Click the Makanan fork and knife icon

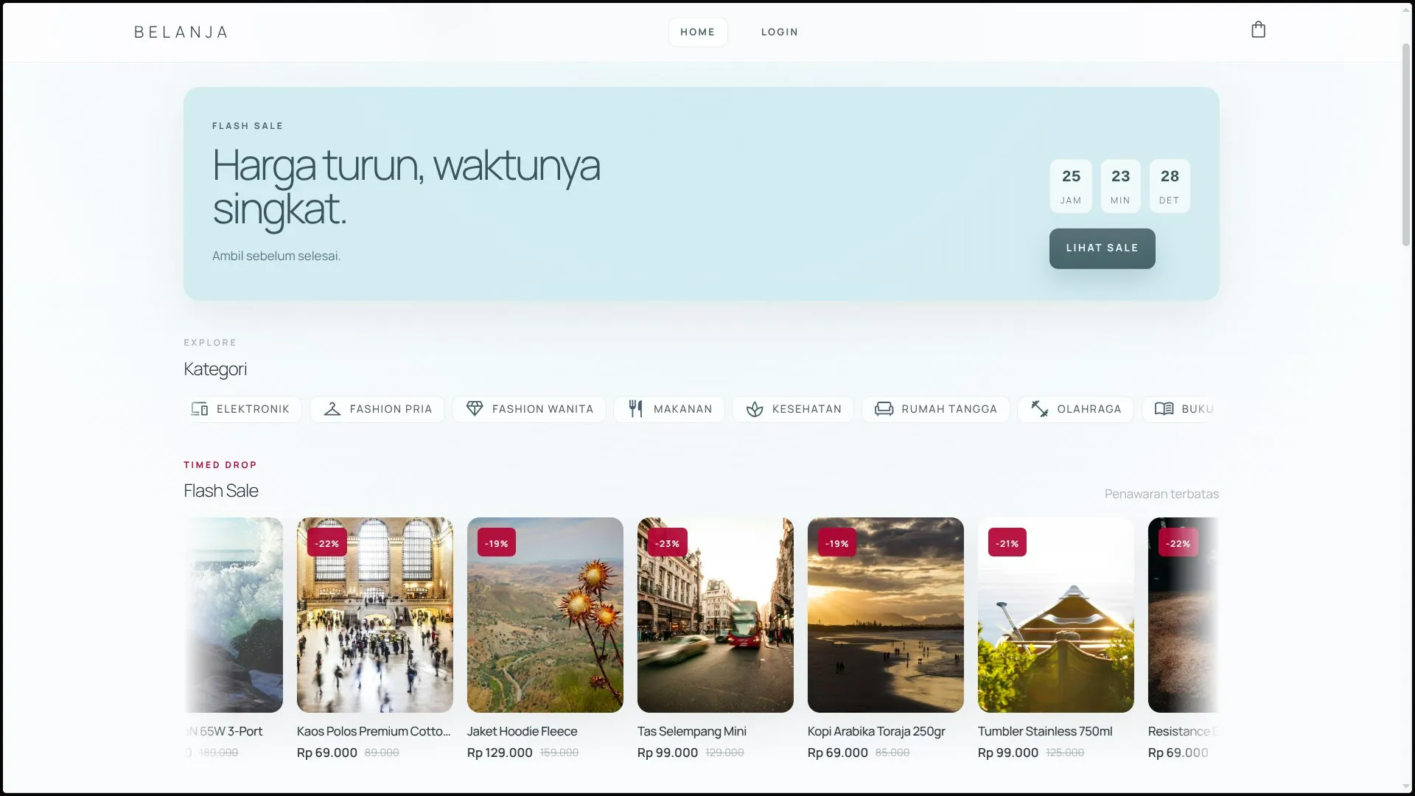tap(635, 409)
